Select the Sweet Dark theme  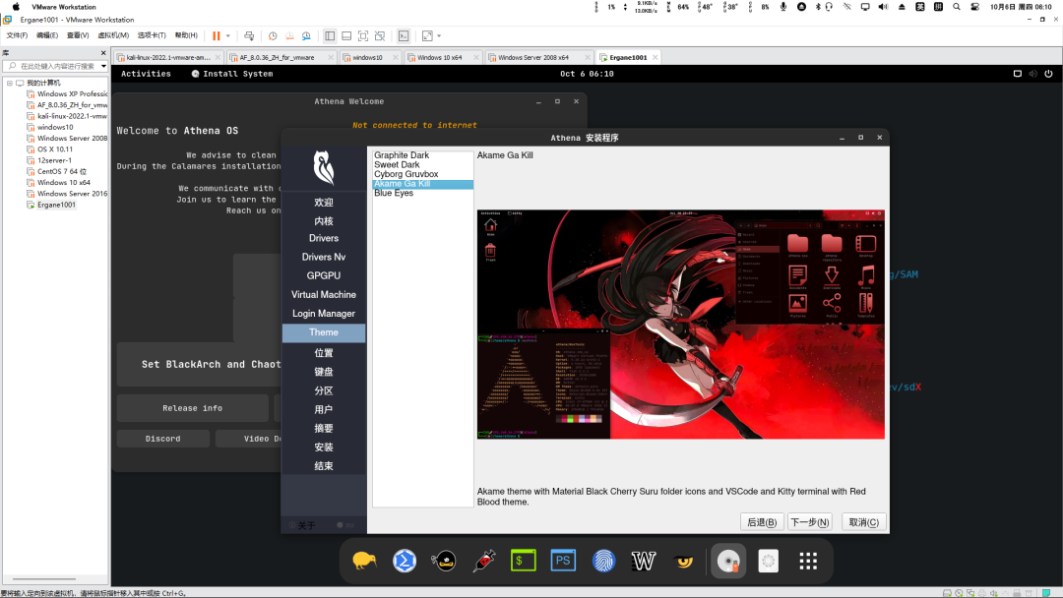tap(422, 164)
